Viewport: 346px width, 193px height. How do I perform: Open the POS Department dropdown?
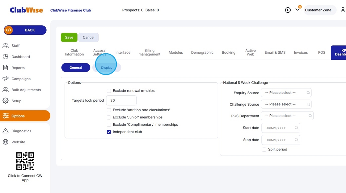pos(287,116)
